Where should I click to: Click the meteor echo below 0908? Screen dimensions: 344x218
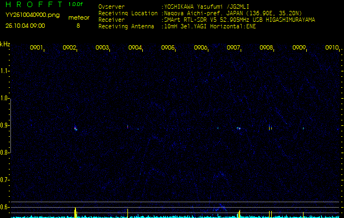(x=270, y=128)
